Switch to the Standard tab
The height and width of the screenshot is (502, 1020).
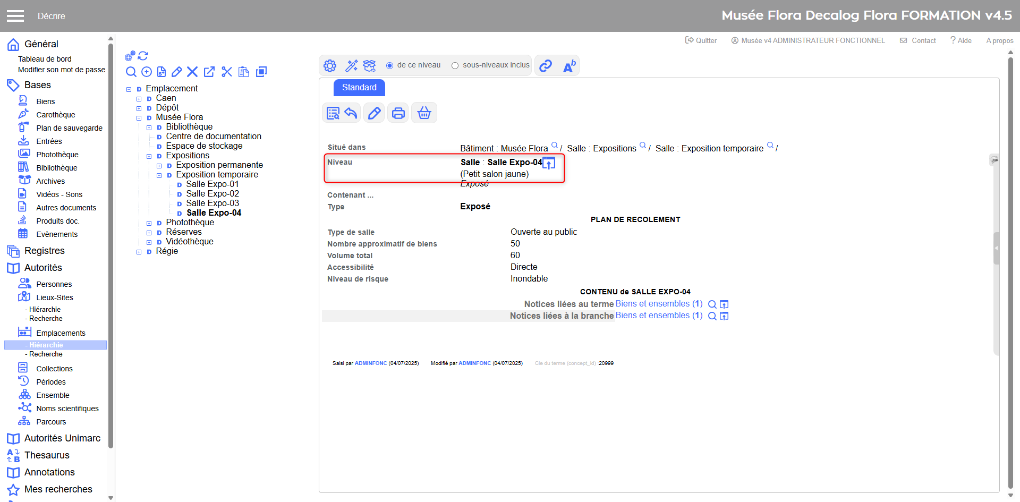pyautogui.click(x=359, y=88)
